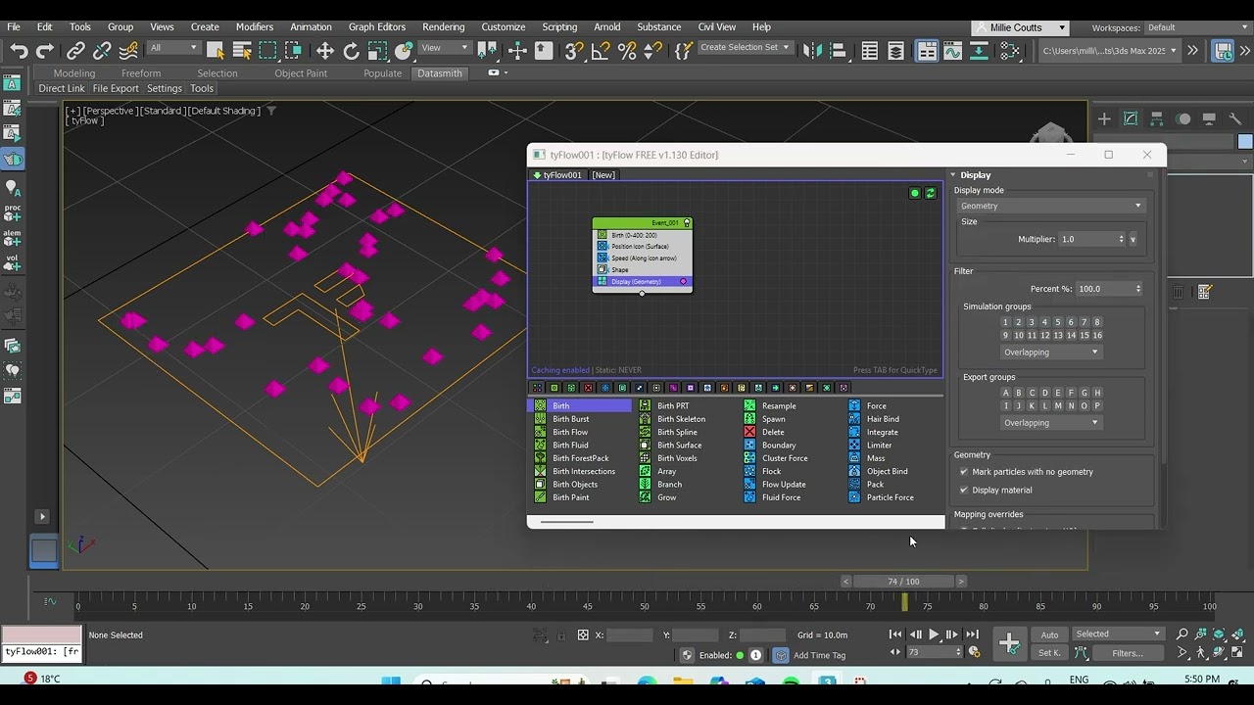The height and width of the screenshot is (705, 1254).
Task: Open Workspaces Default dropdown
Action: pos(1197,27)
